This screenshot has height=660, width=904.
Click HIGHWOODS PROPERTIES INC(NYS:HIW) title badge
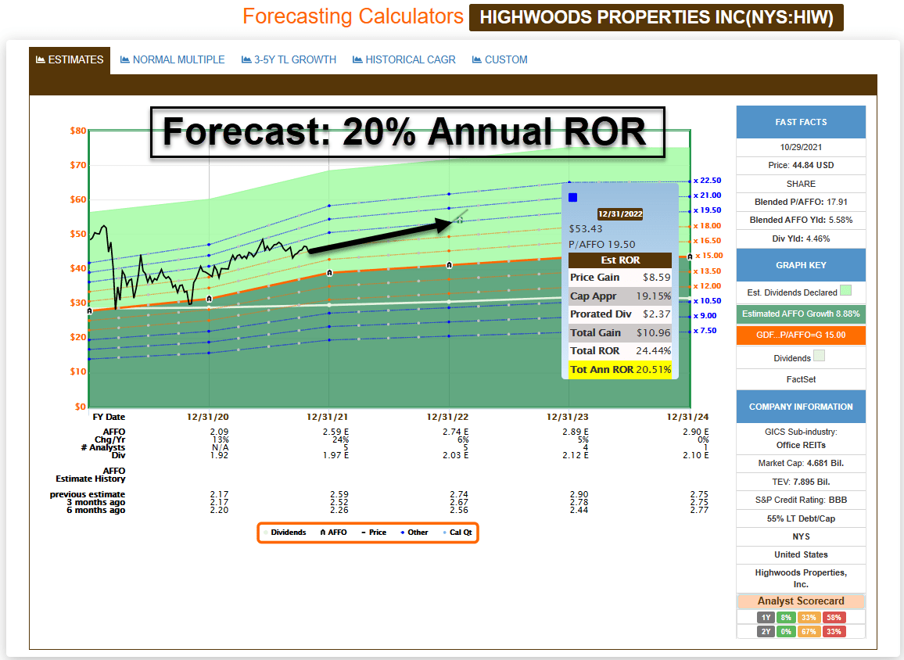click(656, 17)
